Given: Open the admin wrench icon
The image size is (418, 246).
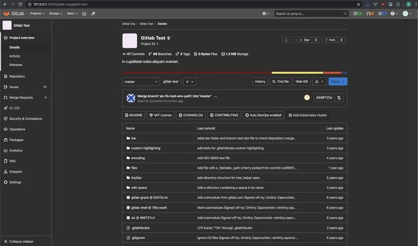Looking at the screenshot, I should click(x=93, y=14).
